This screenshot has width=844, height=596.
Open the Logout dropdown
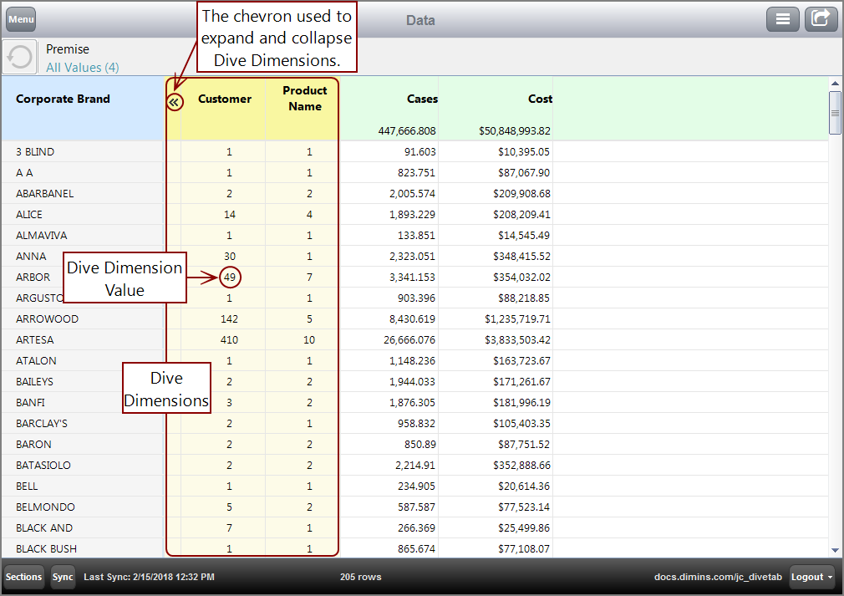[x=812, y=577]
